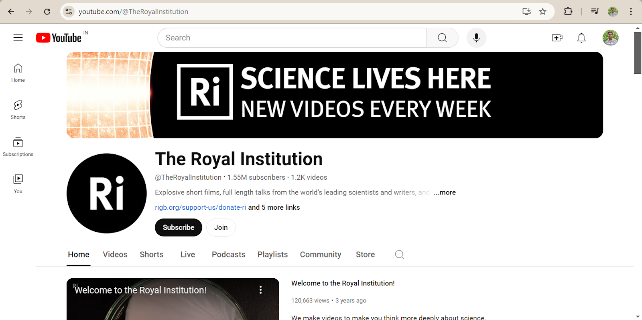Image resolution: width=642 pixels, height=320 pixels.
Task: Click the search magnifier button
Action: pyautogui.click(x=442, y=38)
